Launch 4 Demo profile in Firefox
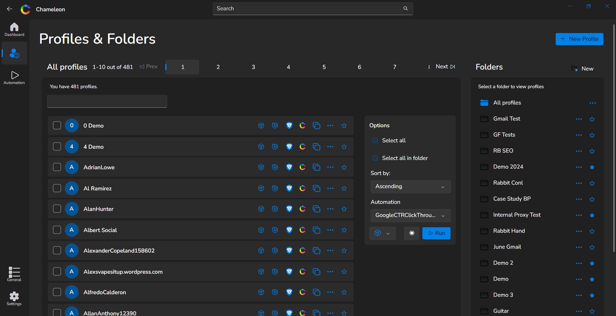This screenshot has height=316, width=616. click(275, 147)
